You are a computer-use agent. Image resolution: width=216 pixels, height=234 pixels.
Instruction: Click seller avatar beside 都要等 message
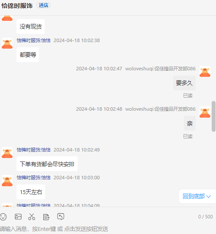tap(7, 43)
